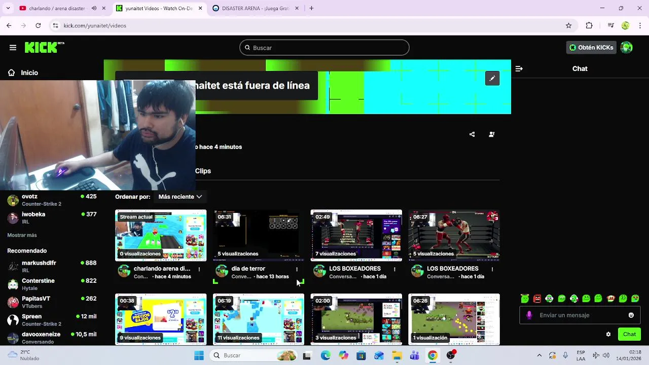Click the green Chat send button
Screen dimensions: 649x365
(x=629, y=334)
